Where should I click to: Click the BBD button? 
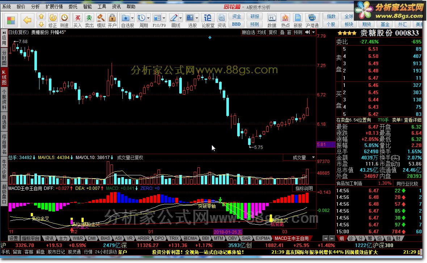(236, 24)
